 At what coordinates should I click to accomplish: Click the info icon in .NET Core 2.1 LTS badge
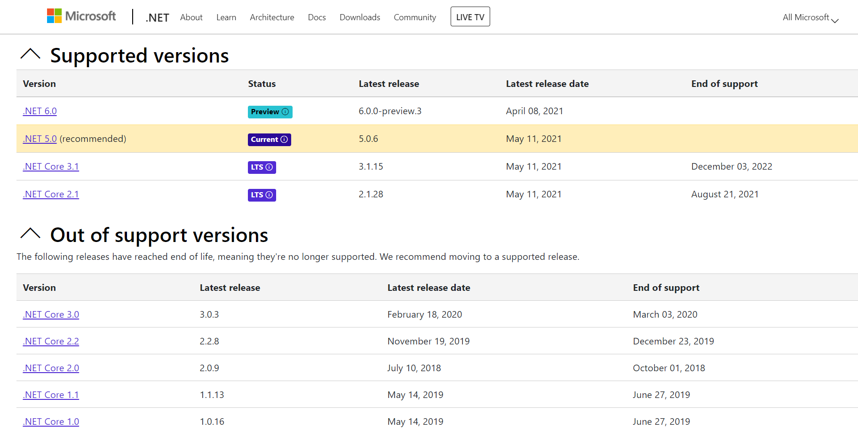tap(269, 195)
